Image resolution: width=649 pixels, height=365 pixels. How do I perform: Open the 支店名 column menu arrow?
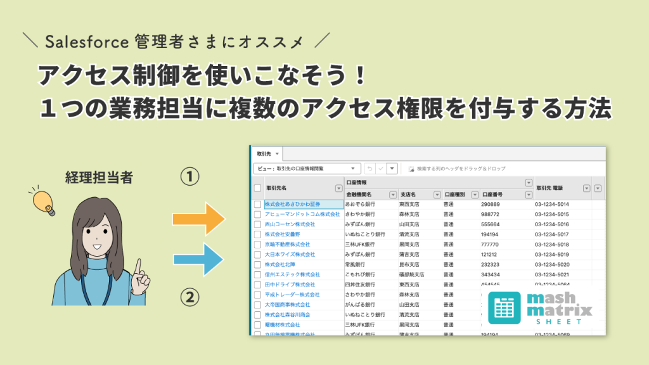point(437,195)
